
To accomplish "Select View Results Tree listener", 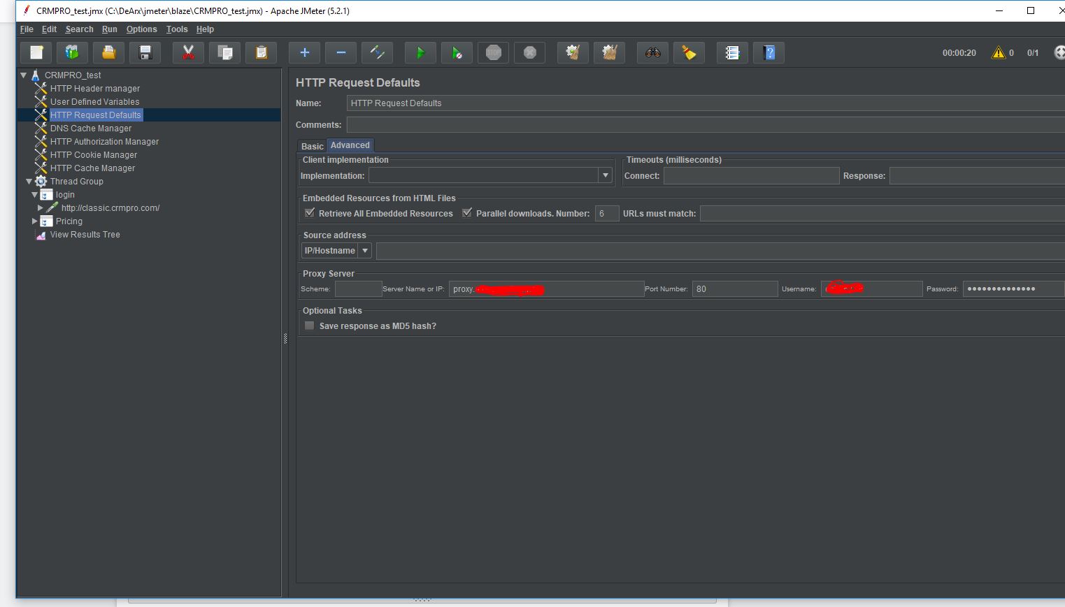I will 85,234.
